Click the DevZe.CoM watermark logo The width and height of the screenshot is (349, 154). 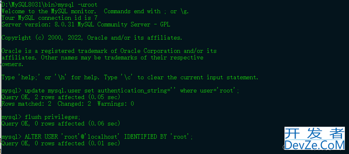click(315, 145)
